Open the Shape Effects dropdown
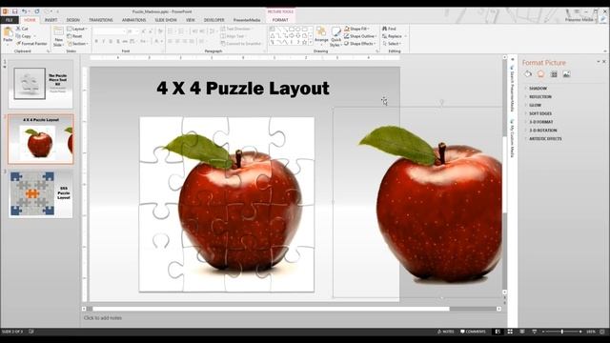The height and width of the screenshot is (343, 610). [360, 44]
